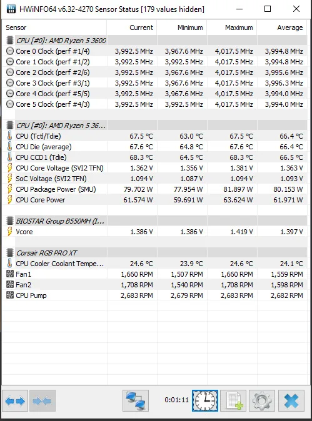
Task: Select the CPU (Tctl/Tdie) temperature row
Action: tap(154, 136)
